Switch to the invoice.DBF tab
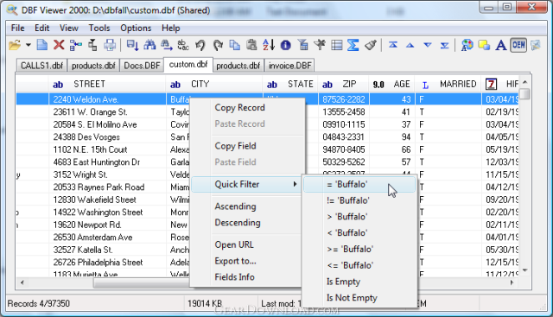The height and width of the screenshot is (317, 553). [290, 66]
